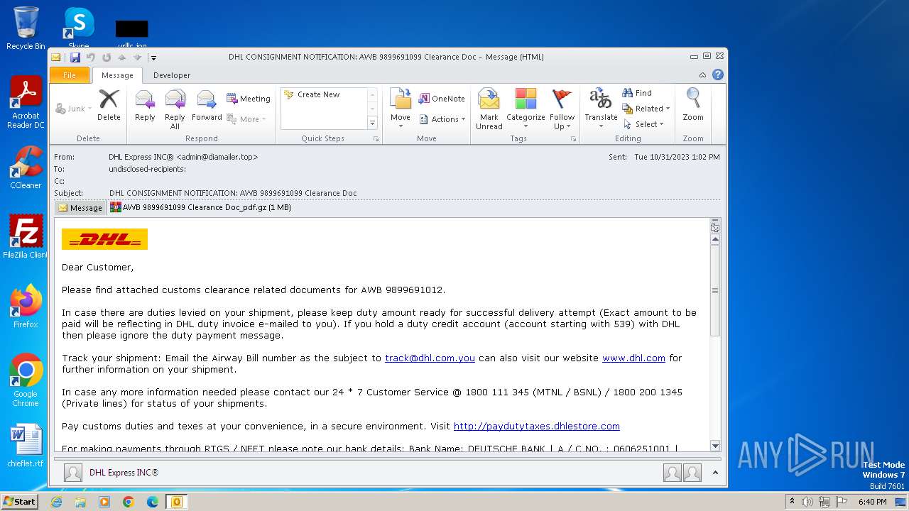Open Recycle Bin on the desktop
This screenshot has width=909, height=511.
click(26, 28)
